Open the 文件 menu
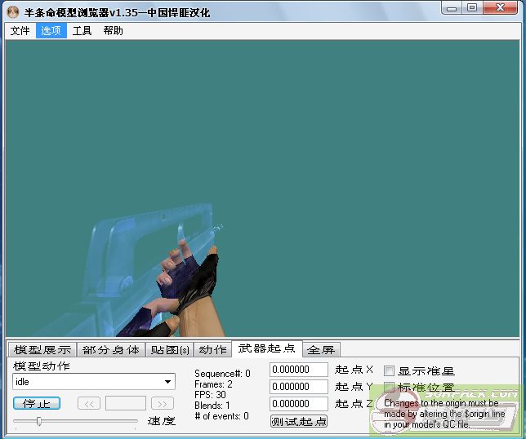This screenshot has height=439, width=526. tap(20, 31)
